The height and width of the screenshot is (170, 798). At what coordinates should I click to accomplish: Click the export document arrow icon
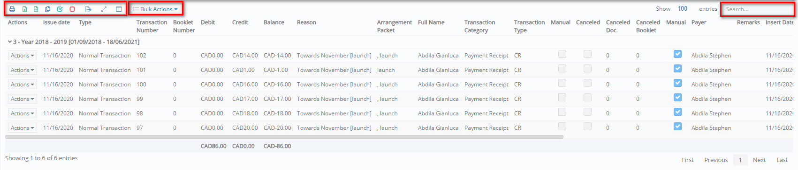(x=88, y=9)
